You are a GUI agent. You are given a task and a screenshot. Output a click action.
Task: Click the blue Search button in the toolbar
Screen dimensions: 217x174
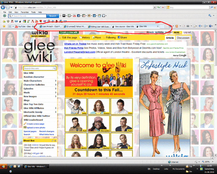click(52, 16)
